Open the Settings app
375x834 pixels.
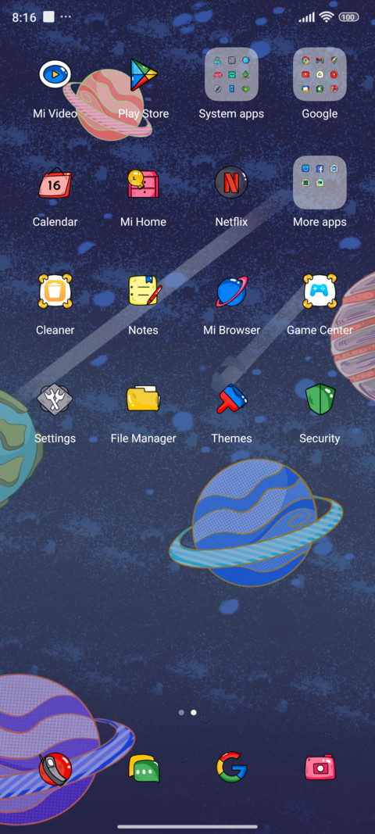click(x=55, y=399)
